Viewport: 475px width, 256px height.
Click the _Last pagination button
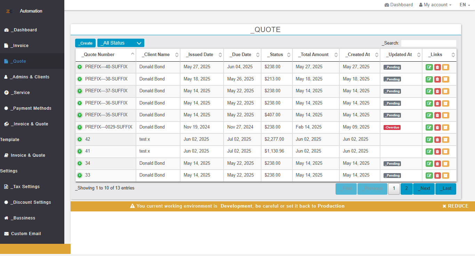446,188
